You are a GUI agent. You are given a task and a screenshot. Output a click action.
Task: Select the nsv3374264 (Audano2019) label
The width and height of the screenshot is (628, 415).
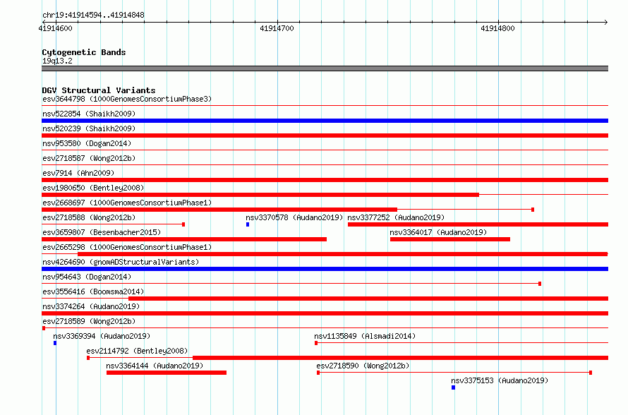pos(91,306)
